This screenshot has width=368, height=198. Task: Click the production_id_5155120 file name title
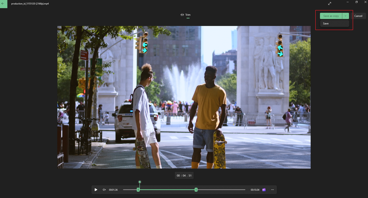(30, 4)
